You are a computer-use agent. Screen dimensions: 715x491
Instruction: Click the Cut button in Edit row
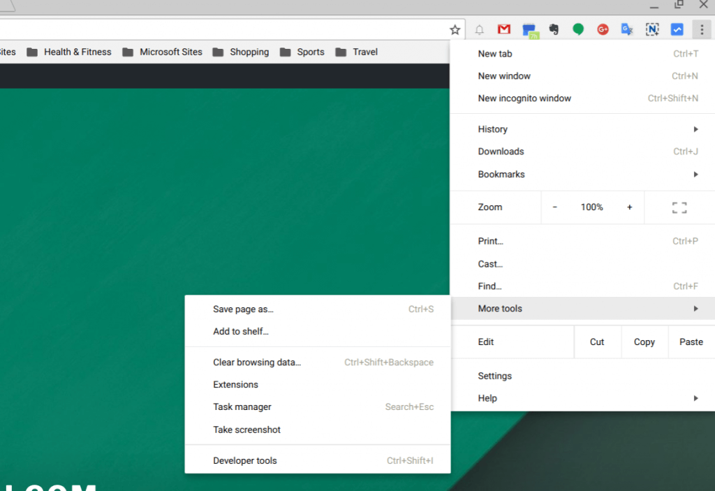tap(597, 342)
